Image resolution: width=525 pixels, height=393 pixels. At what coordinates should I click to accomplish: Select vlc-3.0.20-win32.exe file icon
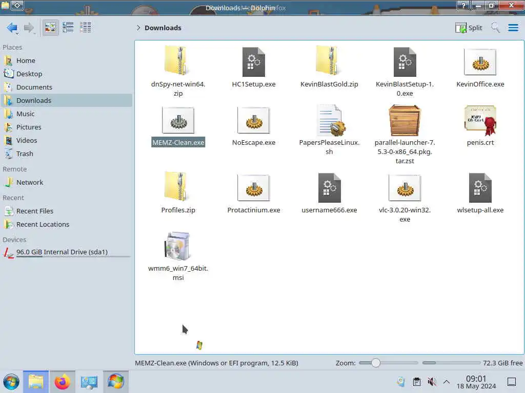click(405, 187)
